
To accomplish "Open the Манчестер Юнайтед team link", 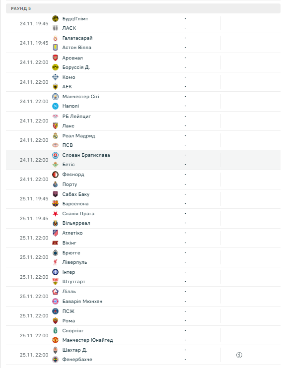I will [x=87, y=340].
